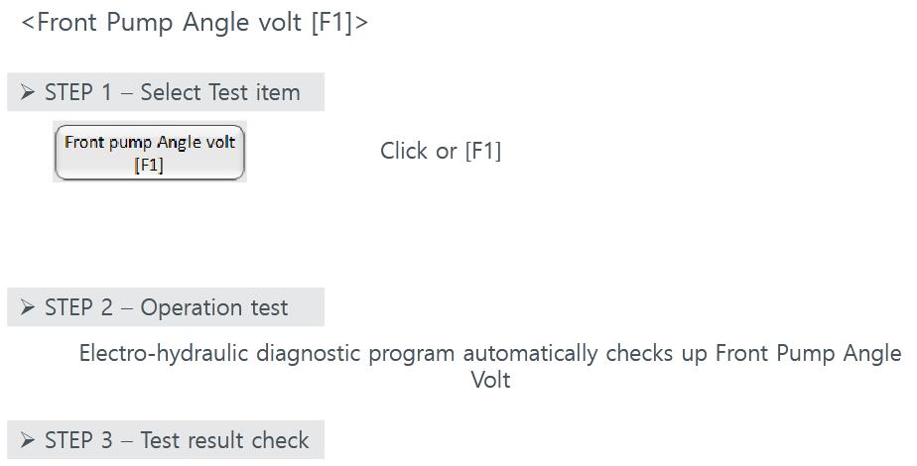Click the Front pump Angle volt [F1] button
This screenshot has height=466, width=917.
point(149,153)
